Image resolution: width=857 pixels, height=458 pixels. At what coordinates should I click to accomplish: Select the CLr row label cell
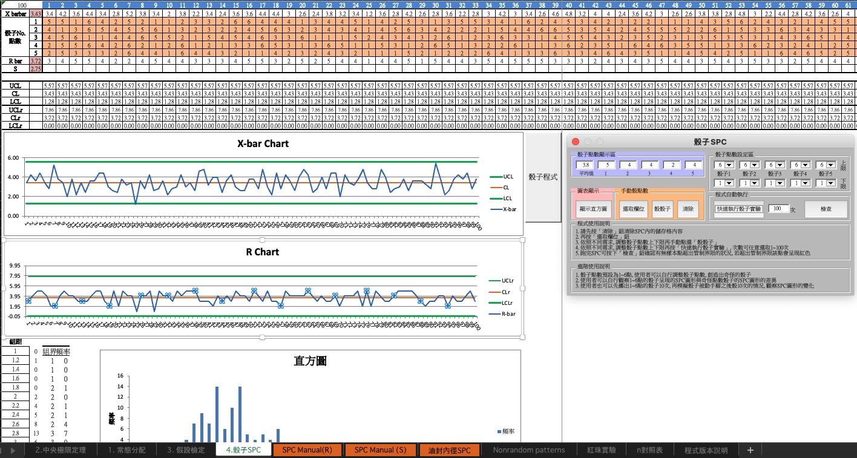coord(15,117)
